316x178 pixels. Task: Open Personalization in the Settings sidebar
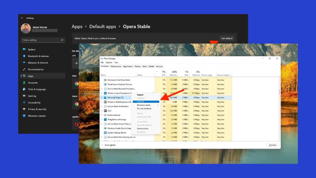click(x=43, y=69)
